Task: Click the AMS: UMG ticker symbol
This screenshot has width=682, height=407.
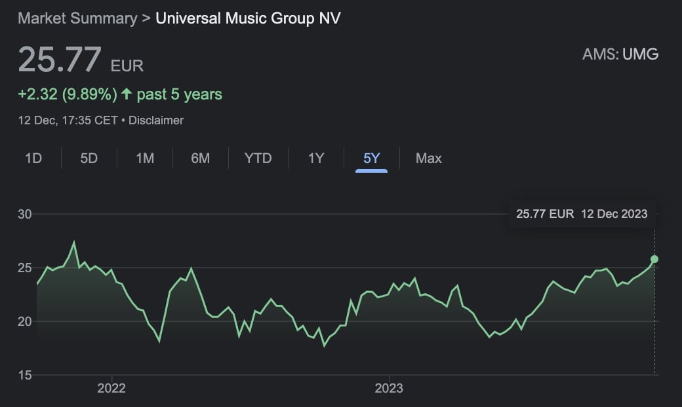Action: tap(620, 54)
